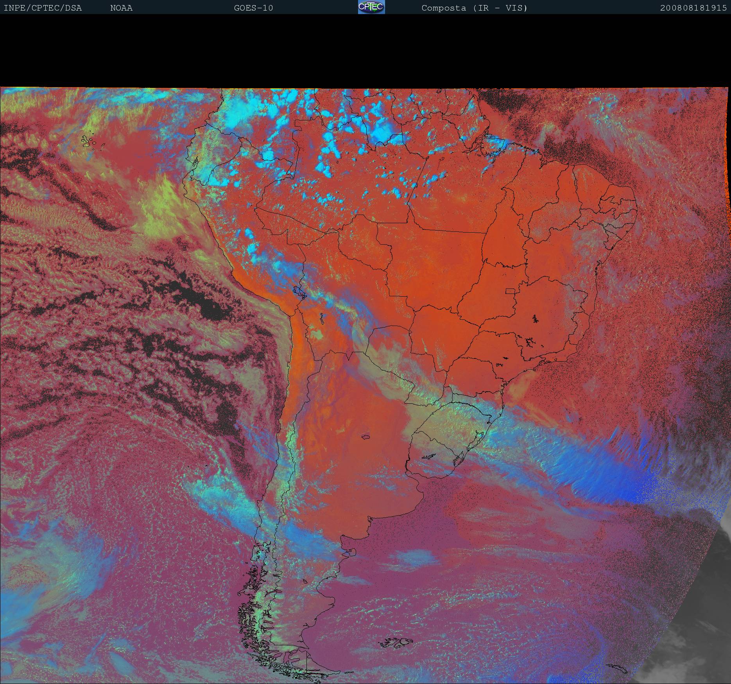Viewport: 731px width, 684px height.
Task: Click the Distrito Federal rectangle in Brazil
Action: [511, 291]
